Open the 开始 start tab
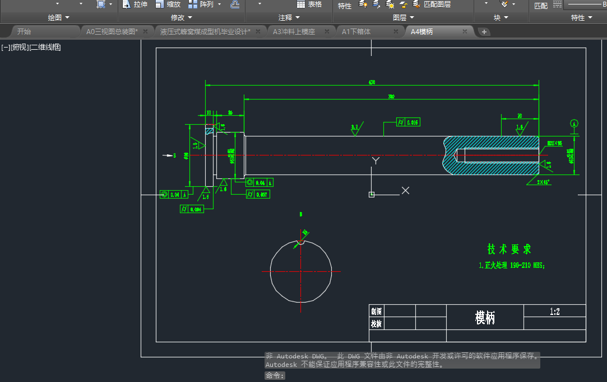The image size is (607, 382). (24, 32)
